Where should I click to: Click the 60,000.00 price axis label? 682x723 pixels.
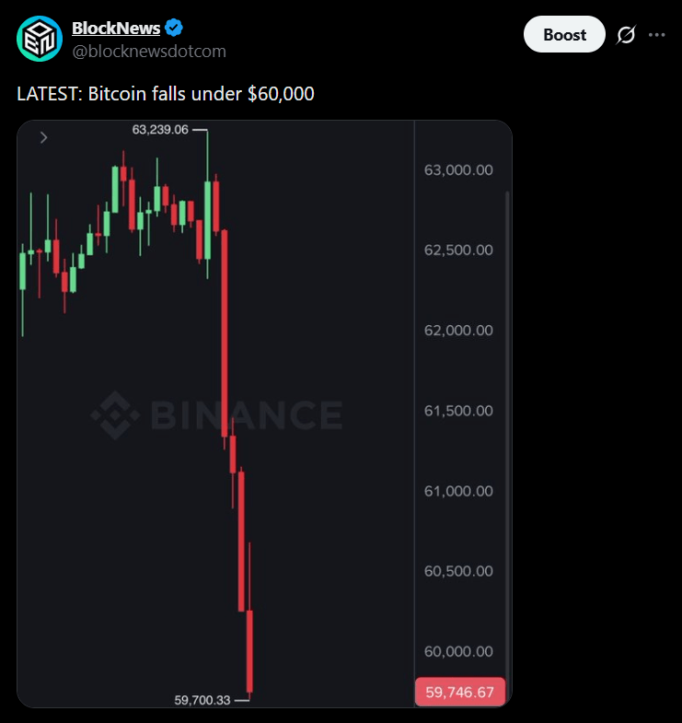(458, 651)
